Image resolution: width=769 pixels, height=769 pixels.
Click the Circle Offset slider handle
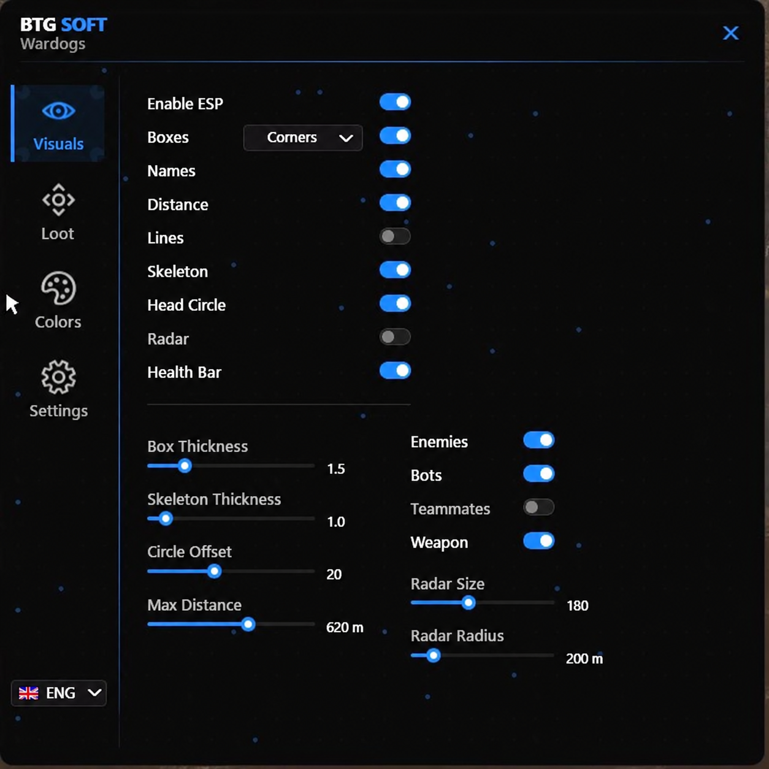point(214,572)
